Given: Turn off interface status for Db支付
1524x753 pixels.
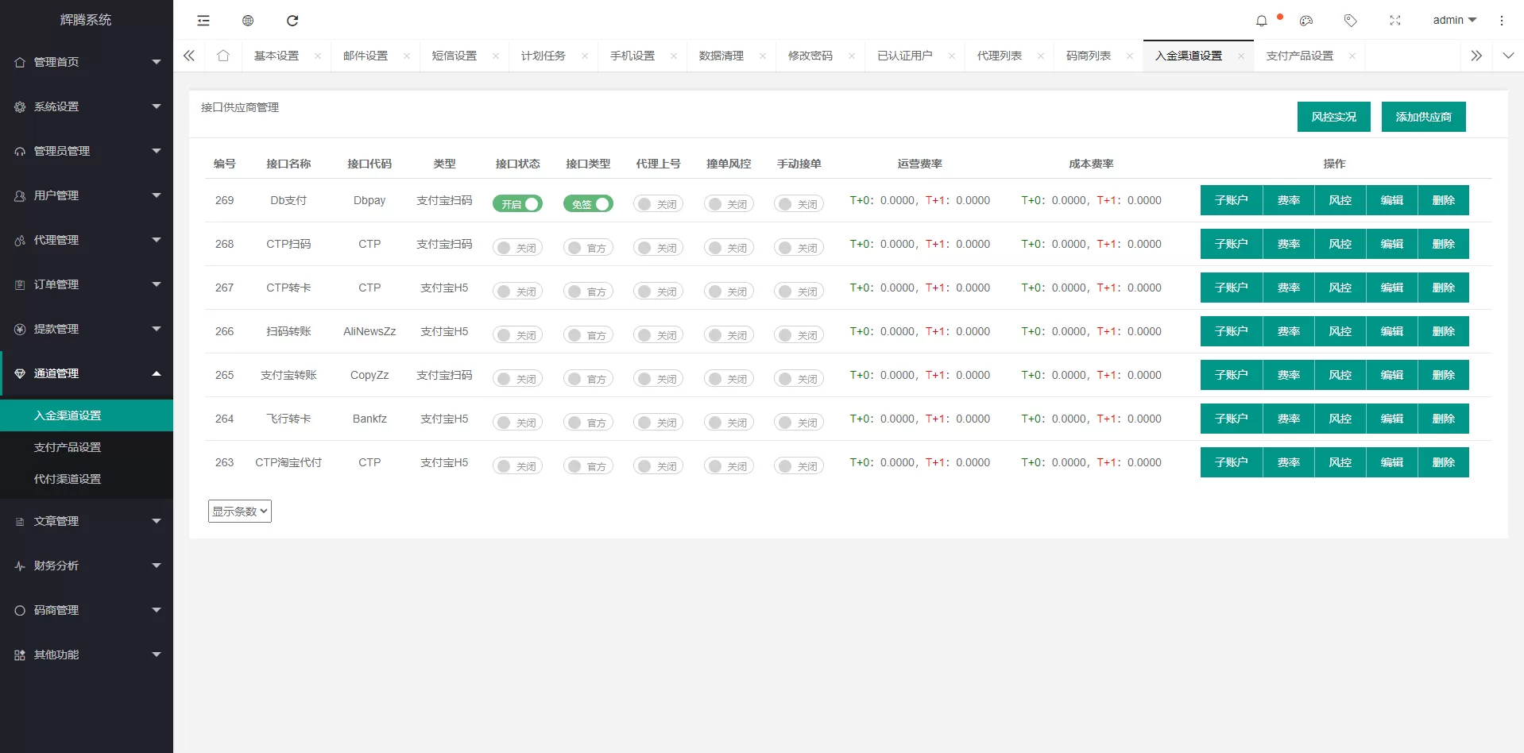Looking at the screenshot, I should pyautogui.click(x=517, y=204).
